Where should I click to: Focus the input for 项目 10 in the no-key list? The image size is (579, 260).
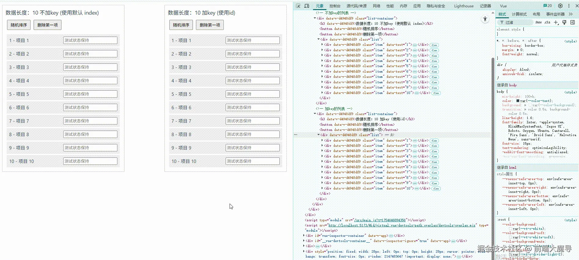coord(90,161)
